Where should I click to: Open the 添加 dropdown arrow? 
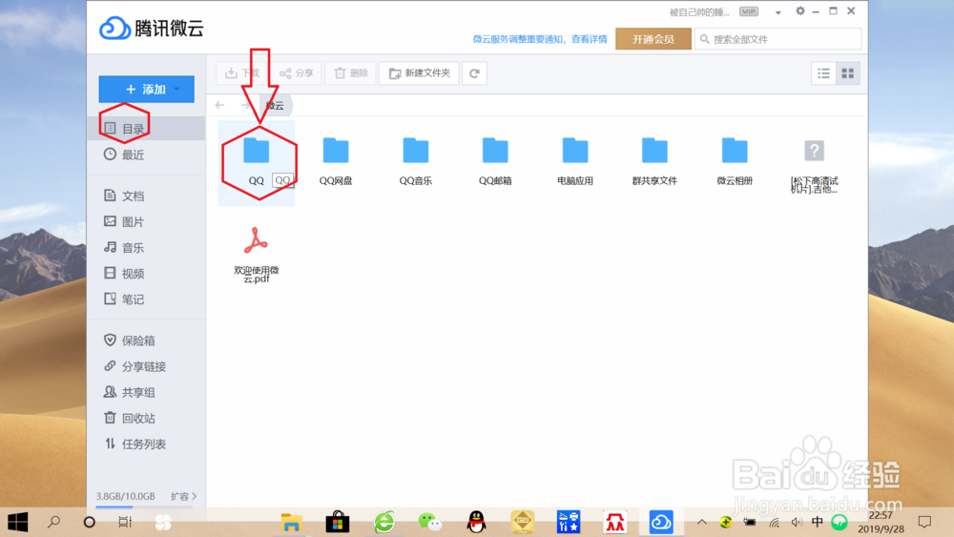[177, 90]
